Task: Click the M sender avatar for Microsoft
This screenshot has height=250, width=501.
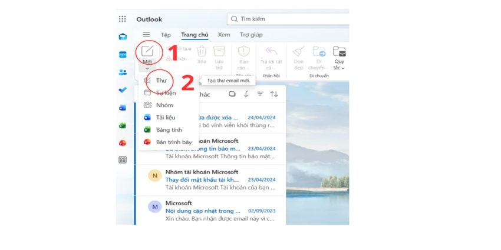Action: click(155, 206)
